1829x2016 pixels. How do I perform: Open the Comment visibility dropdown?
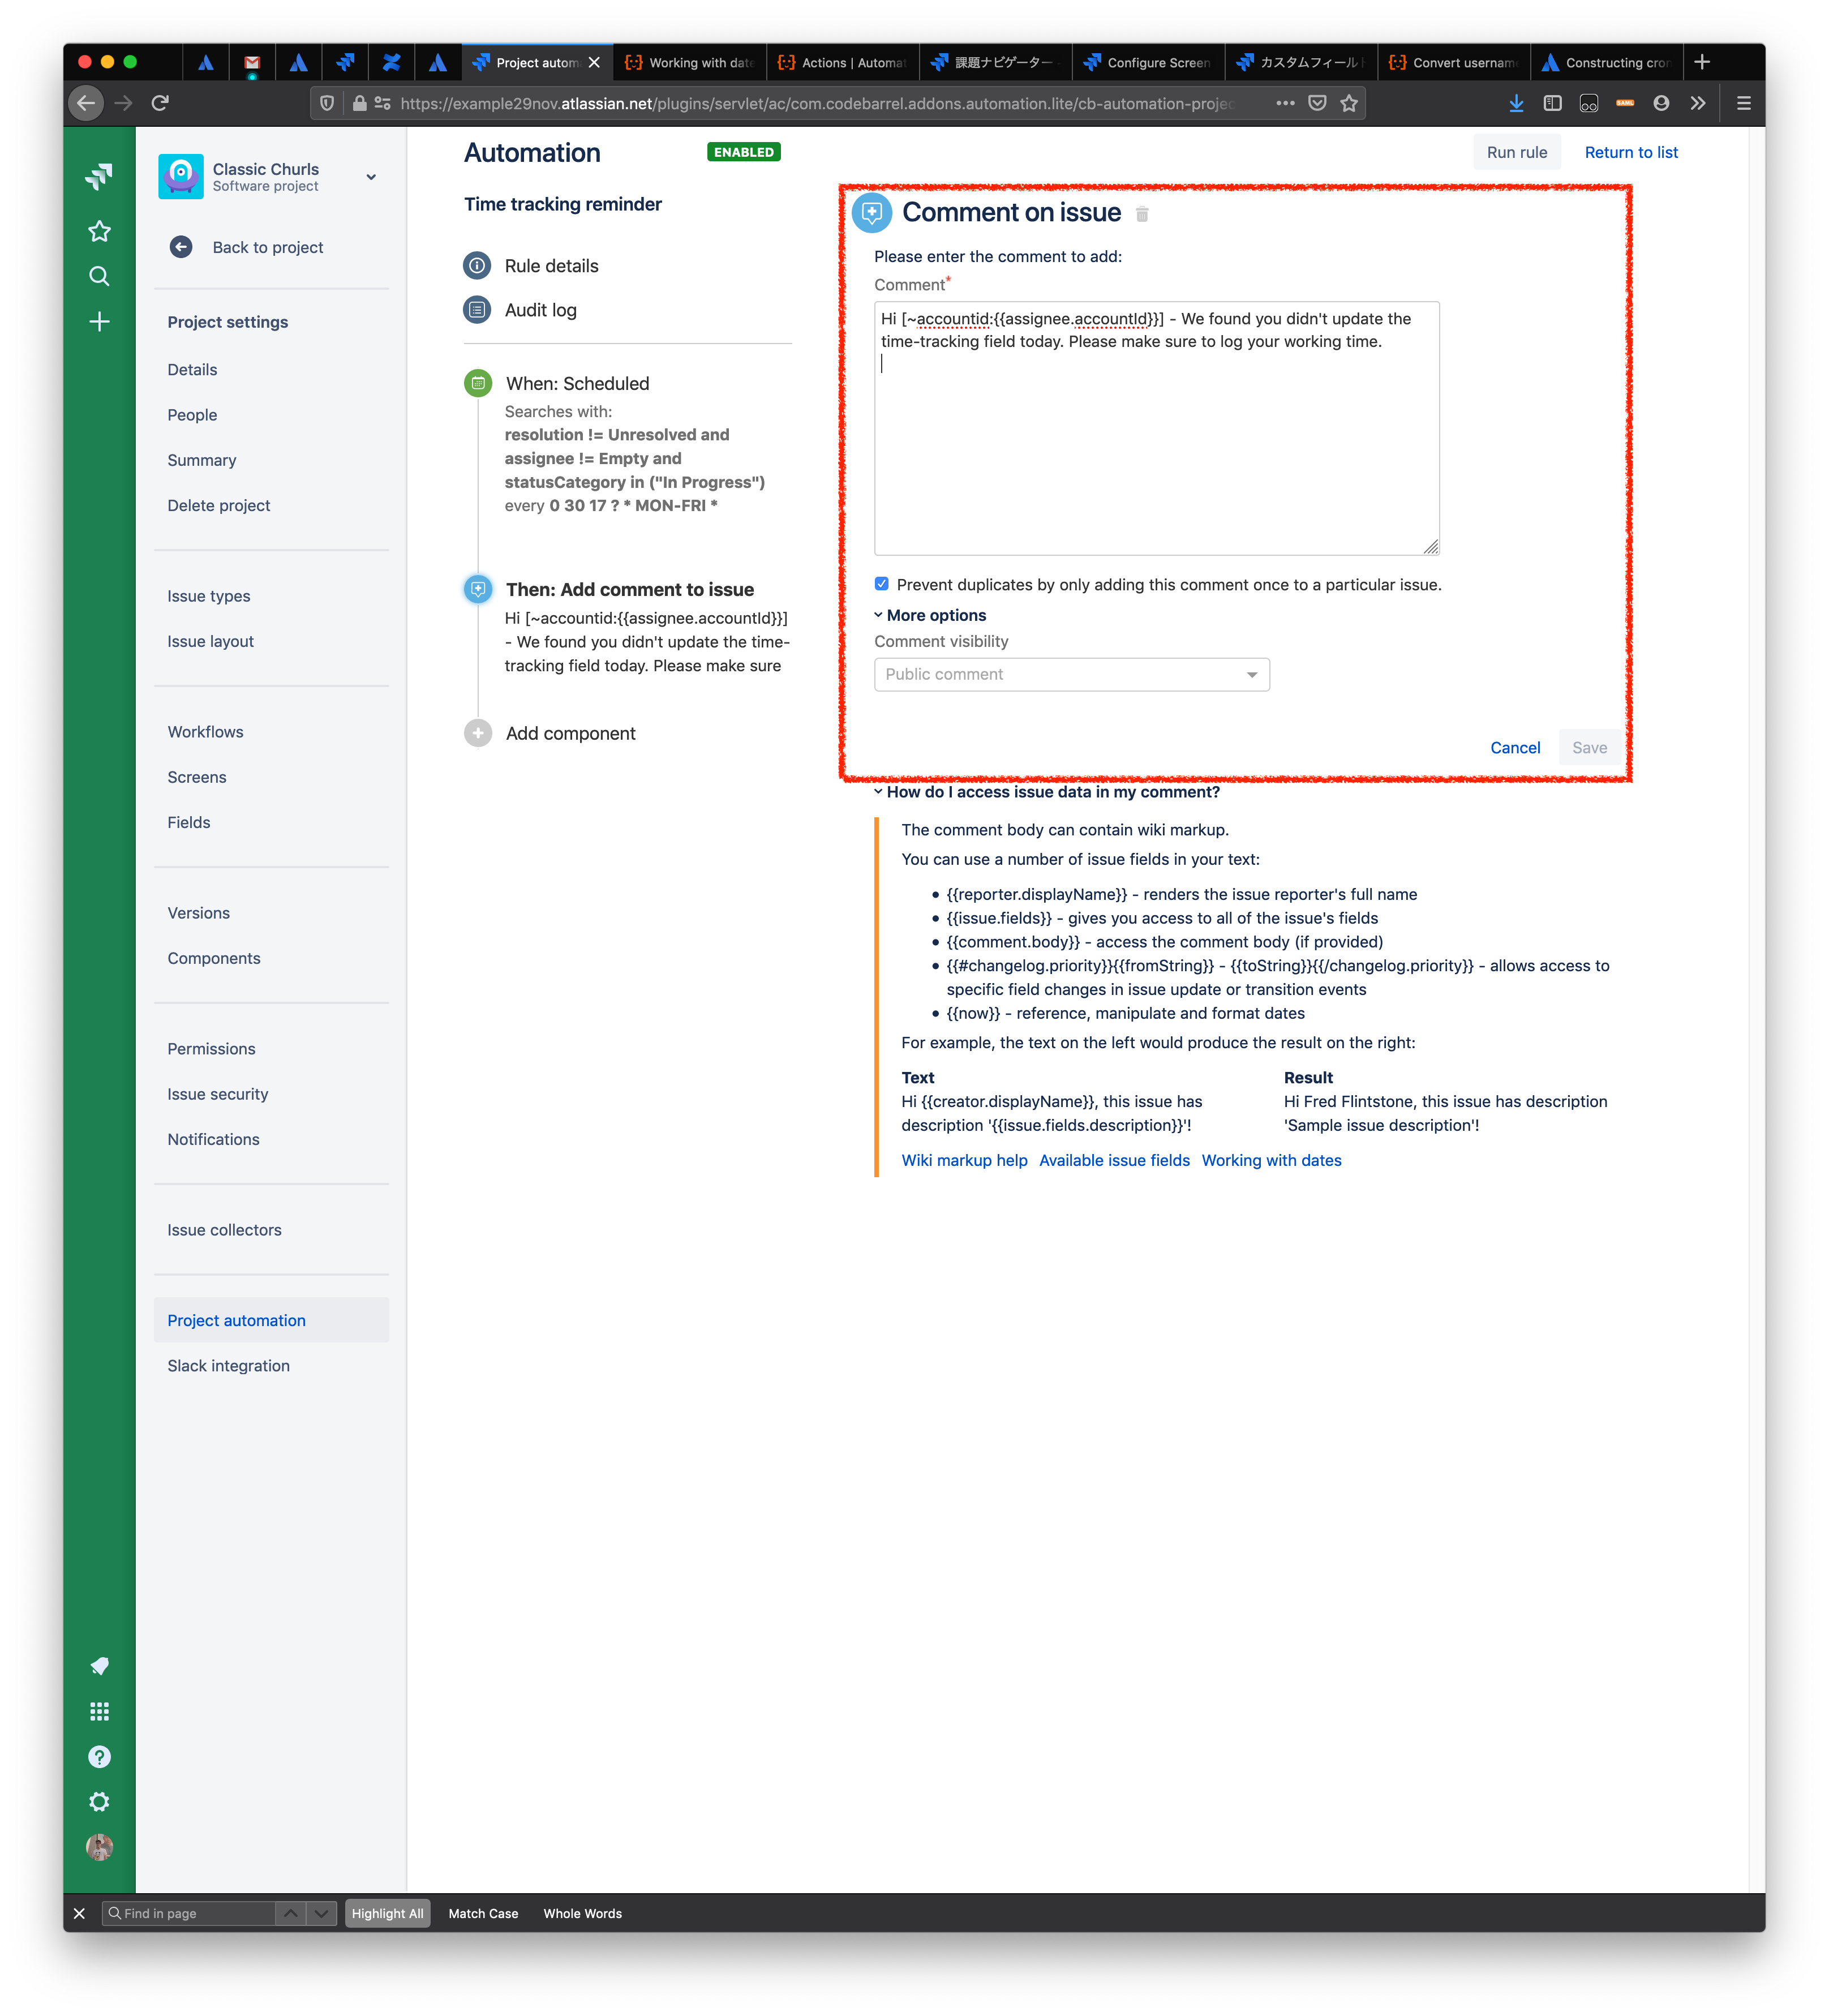tap(1071, 674)
